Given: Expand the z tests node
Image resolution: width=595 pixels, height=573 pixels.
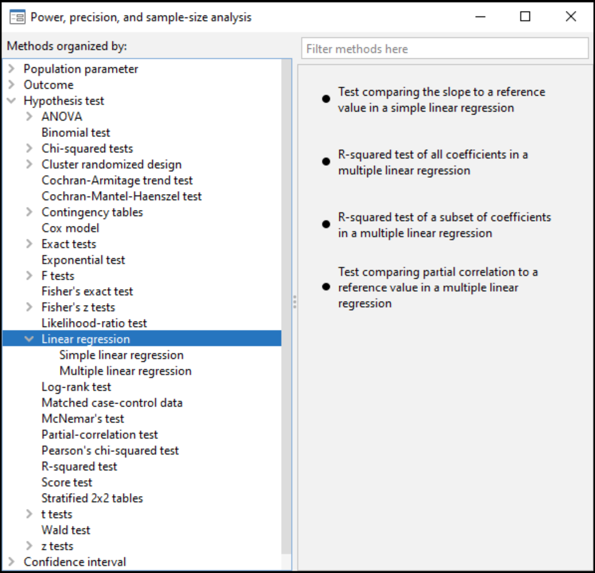Looking at the screenshot, I should click(29, 546).
